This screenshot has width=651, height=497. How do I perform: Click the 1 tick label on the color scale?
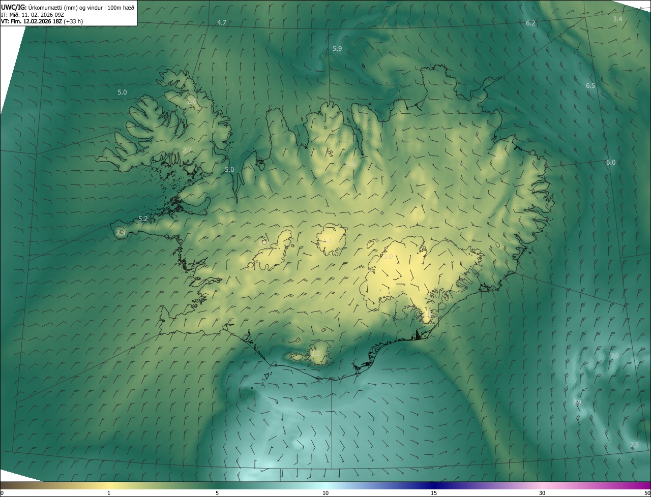[109, 493]
